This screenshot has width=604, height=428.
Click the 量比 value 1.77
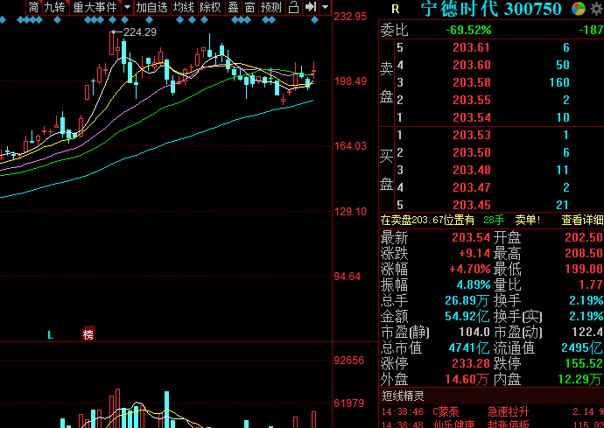[x=591, y=284]
